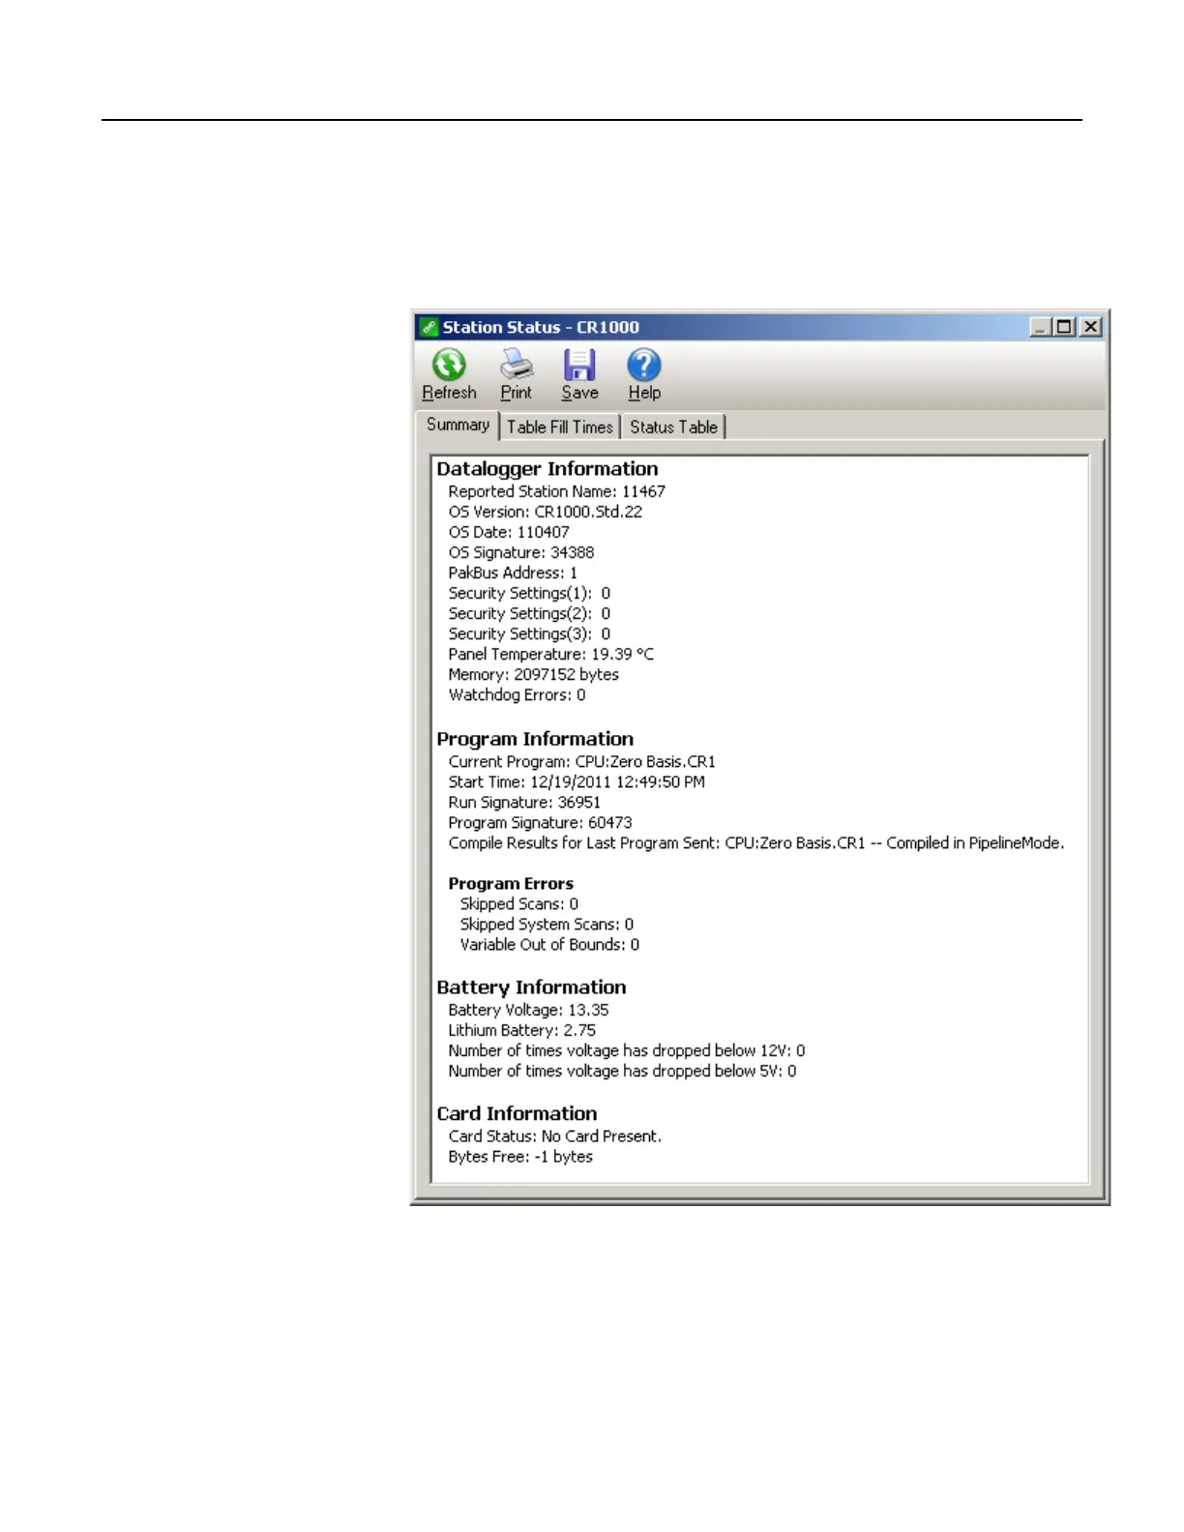Viewport: 1184px width, 1532px height.
Task: Switch to the Summary tab
Action: point(458,425)
